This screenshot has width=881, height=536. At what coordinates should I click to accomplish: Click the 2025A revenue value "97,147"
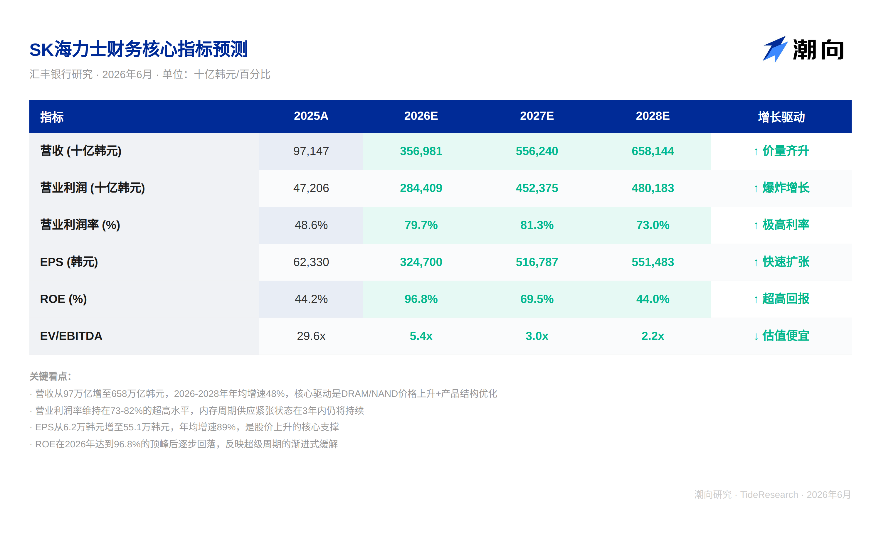tap(311, 151)
